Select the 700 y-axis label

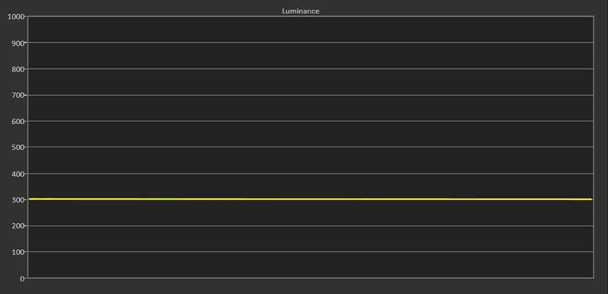(18, 95)
